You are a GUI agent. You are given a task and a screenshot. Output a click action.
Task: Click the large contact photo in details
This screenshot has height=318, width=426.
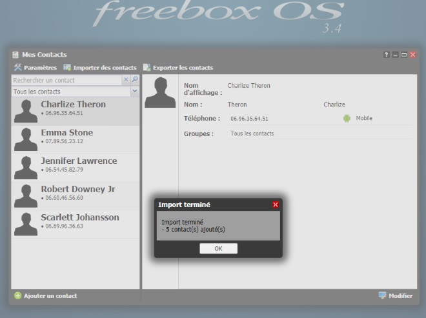coord(160,93)
